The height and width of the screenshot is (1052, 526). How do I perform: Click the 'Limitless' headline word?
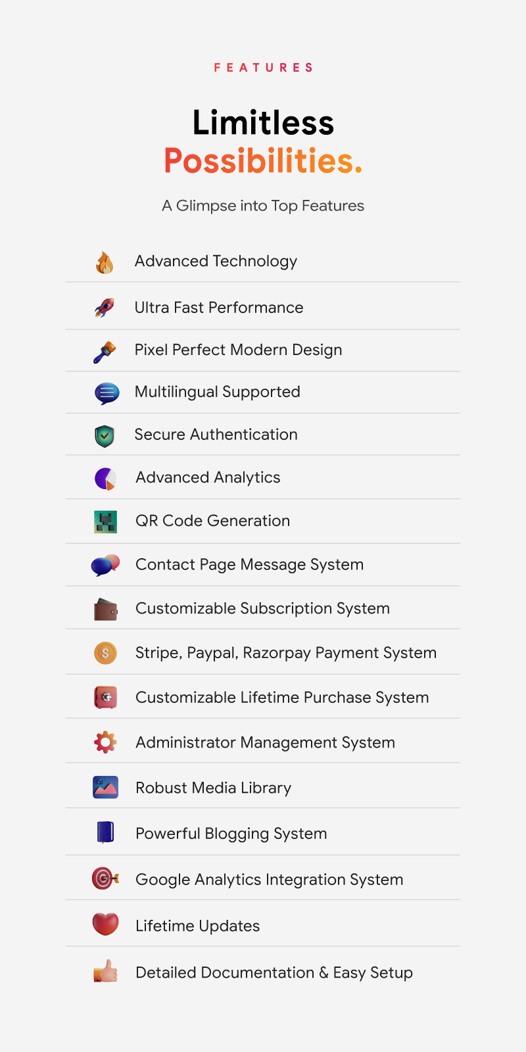click(263, 123)
